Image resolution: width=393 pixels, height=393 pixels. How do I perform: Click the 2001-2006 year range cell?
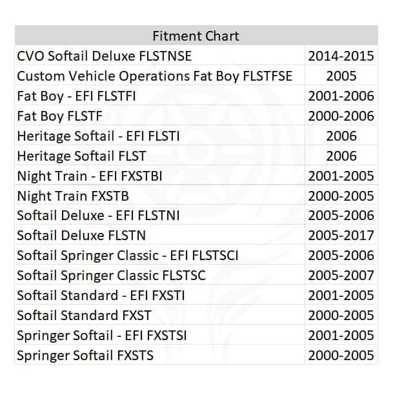341,96
